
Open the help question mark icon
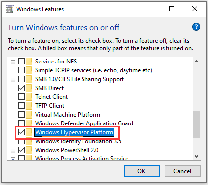196,27
